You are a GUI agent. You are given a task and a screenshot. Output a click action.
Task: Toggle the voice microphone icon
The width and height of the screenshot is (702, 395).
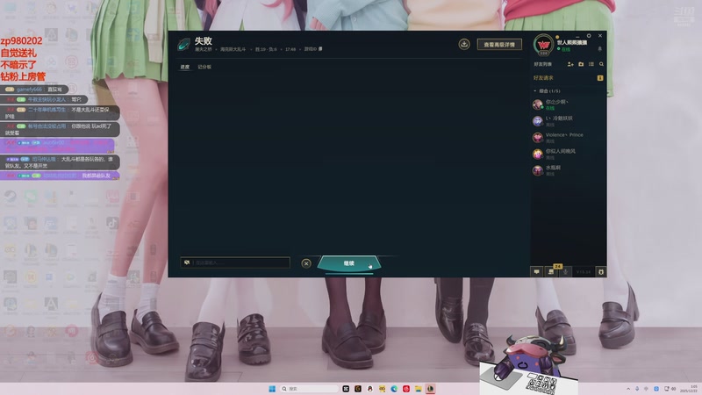pyautogui.click(x=565, y=272)
